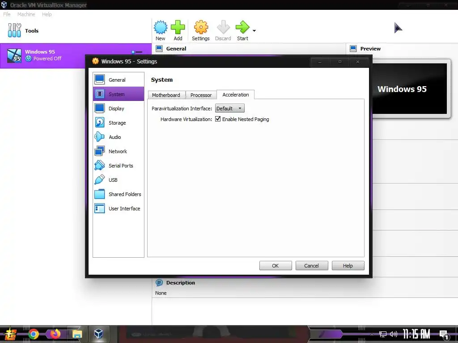Open the Machine menu

pyautogui.click(x=26, y=14)
